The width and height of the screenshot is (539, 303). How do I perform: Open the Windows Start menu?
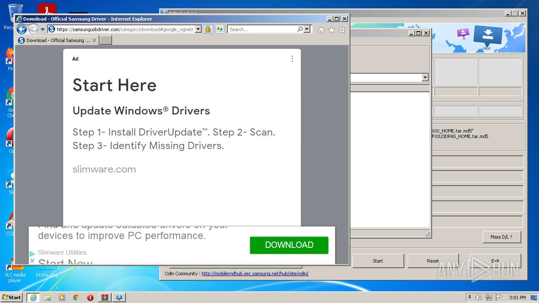click(x=12, y=297)
